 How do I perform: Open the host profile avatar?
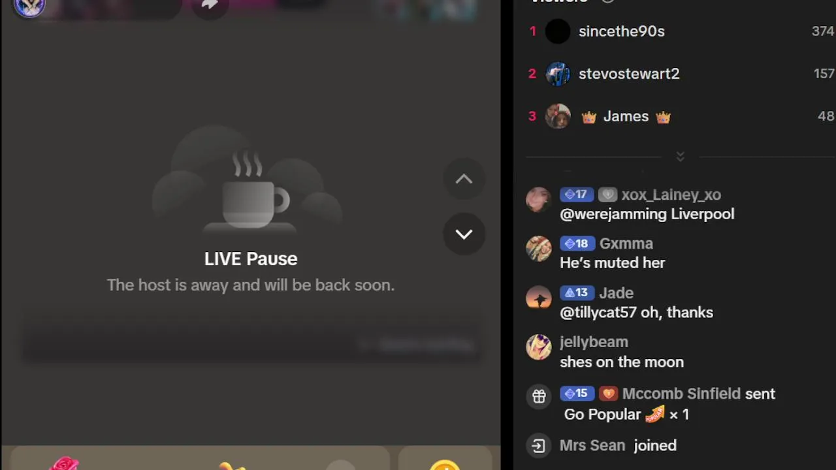click(x=29, y=7)
